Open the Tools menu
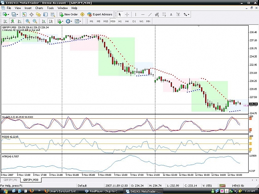The image size is (259, 194). 51,8
